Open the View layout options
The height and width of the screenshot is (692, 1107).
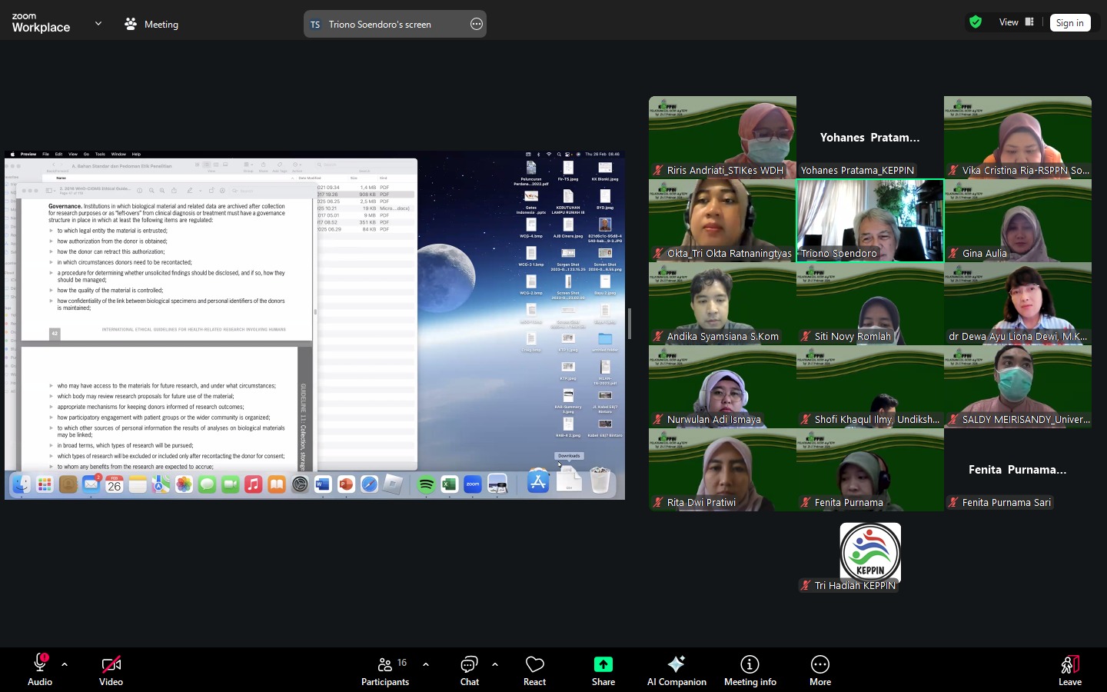pyautogui.click(x=1016, y=22)
